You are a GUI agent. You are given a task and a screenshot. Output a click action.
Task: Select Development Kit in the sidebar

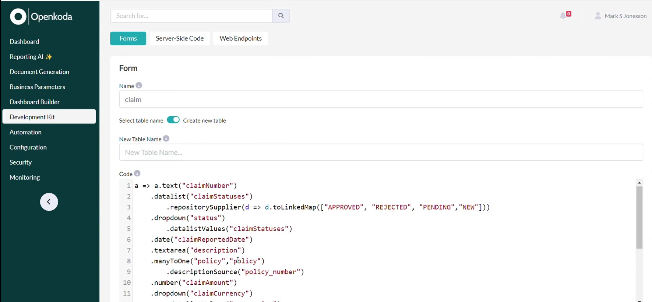(49, 117)
